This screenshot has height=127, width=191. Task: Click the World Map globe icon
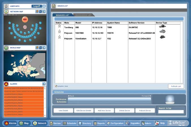[x=6, y=48]
